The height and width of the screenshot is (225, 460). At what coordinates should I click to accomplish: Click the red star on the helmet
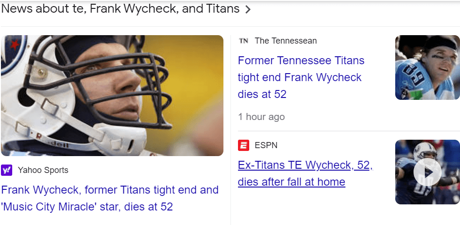point(13,45)
